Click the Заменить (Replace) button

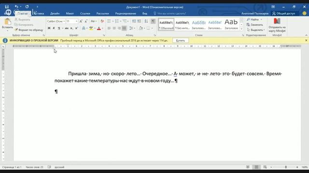tap(254, 25)
